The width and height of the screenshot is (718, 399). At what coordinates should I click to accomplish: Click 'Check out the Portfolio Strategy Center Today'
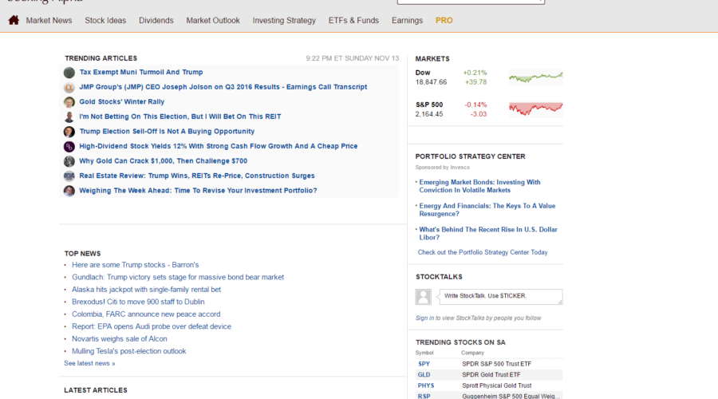pyautogui.click(x=483, y=252)
